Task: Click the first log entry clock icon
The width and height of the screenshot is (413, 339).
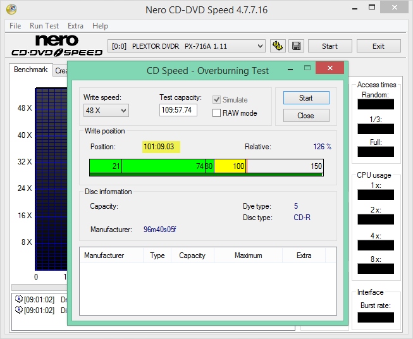Action: point(18,299)
